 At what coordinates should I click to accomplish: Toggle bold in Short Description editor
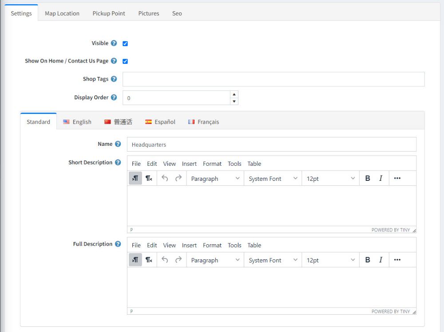point(368,178)
